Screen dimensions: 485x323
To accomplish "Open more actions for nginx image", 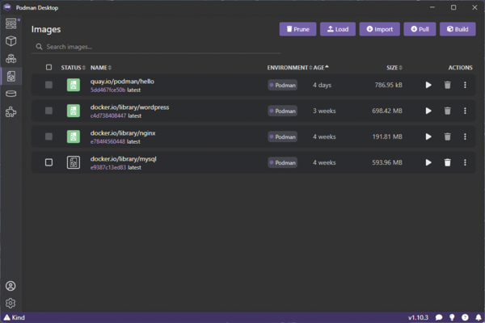I will [465, 136].
